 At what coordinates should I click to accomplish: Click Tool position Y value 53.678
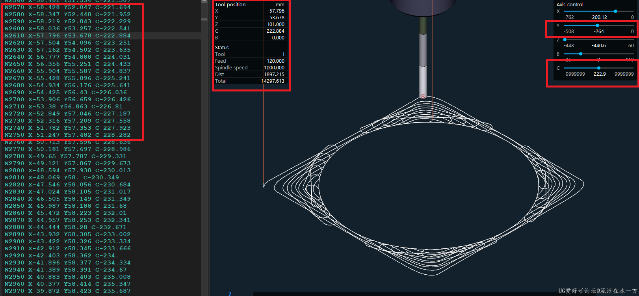click(277, 18)
